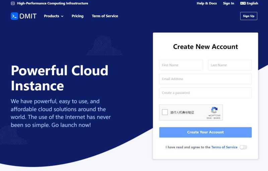Click the Create Your Account button
The width and height of the screenshot is (268, 171).
[205, 132]
